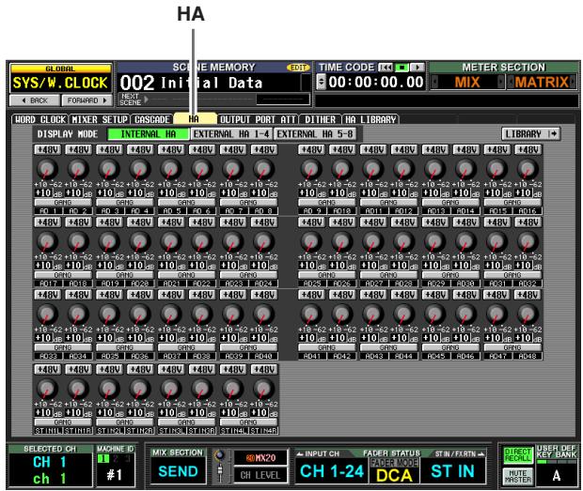
Task: Select MATRIX in the meter section
Action: (x=542, y=82)
